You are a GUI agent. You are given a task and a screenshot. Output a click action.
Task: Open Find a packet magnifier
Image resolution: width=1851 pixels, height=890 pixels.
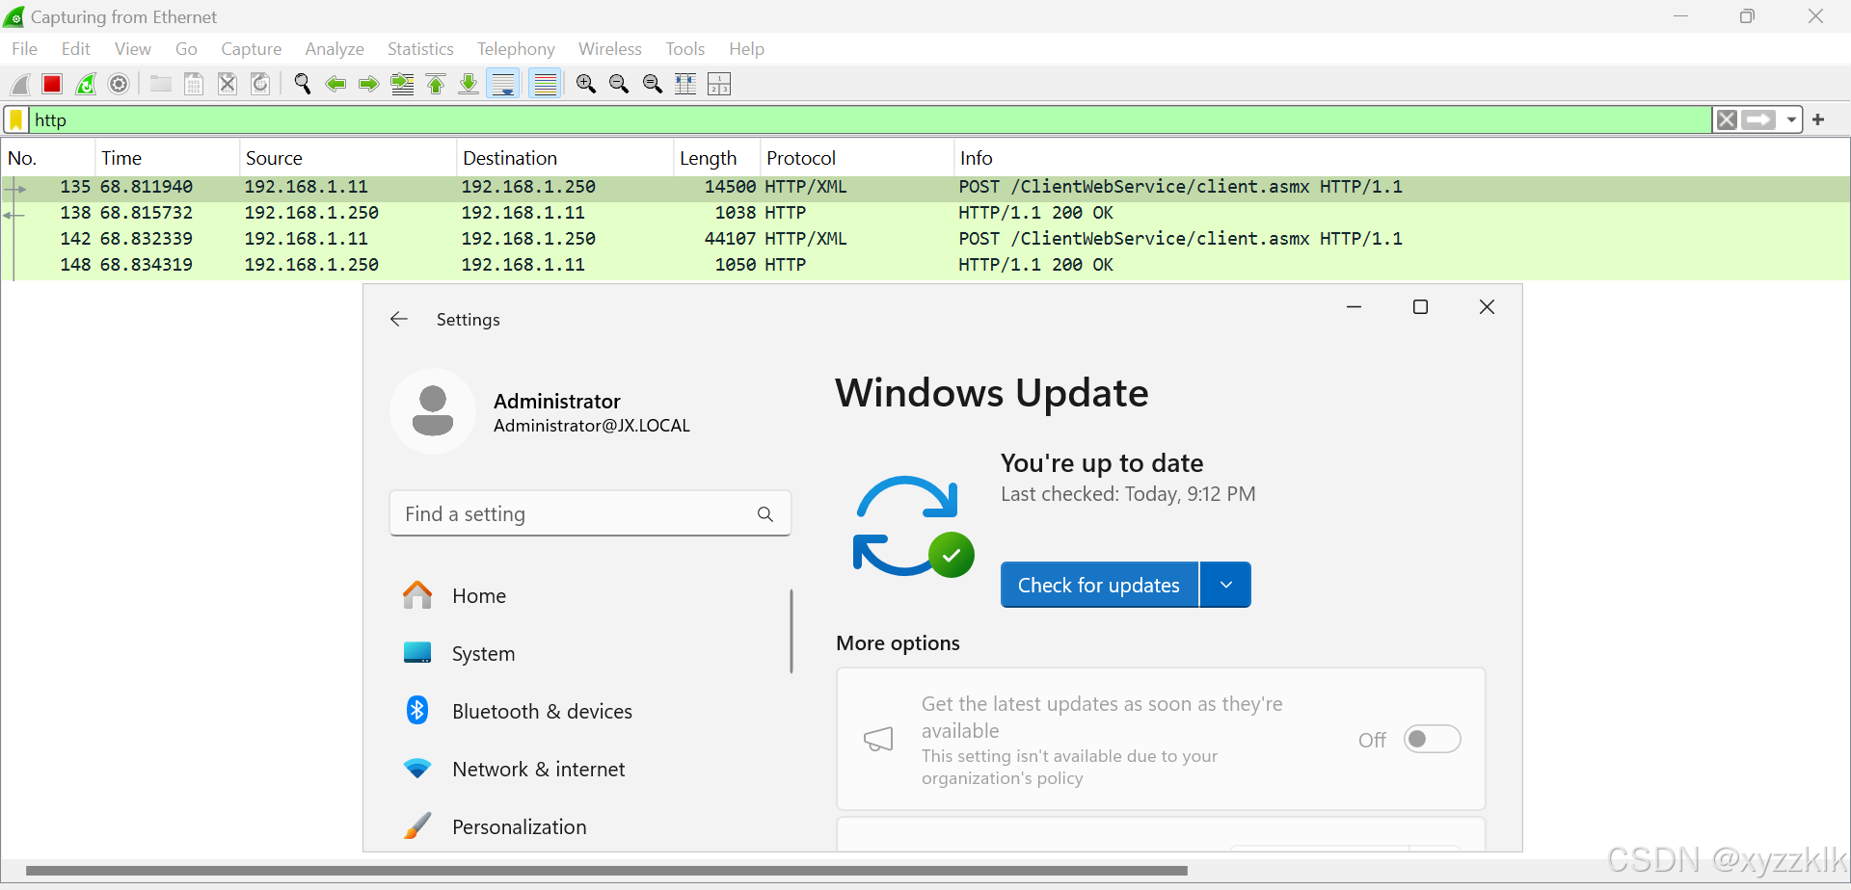(303, 85)
